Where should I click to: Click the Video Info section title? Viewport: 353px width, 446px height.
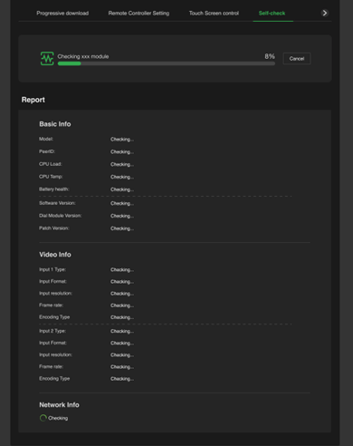55,255
